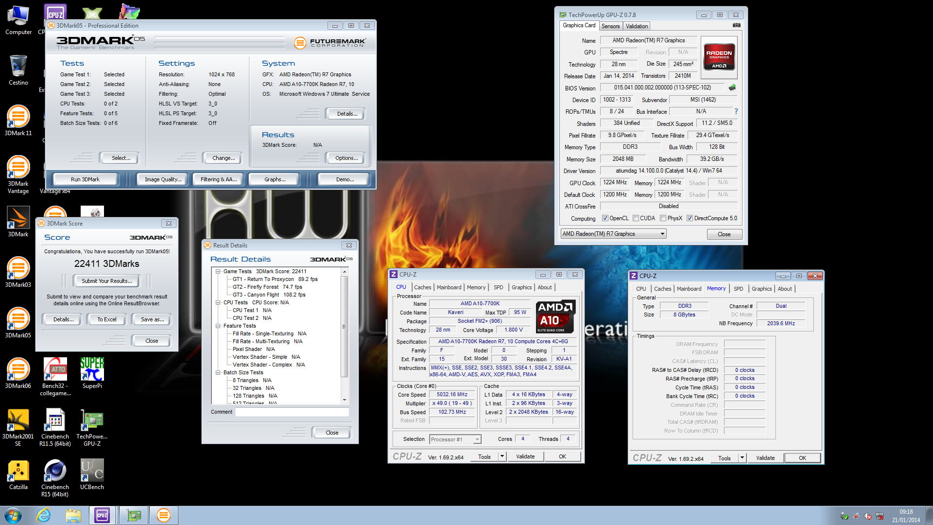This screenshot has width=933, height=525.
Task: Launch Catzilla desktop shortcut
Action: pyautogui.click(x=18, y=474)
